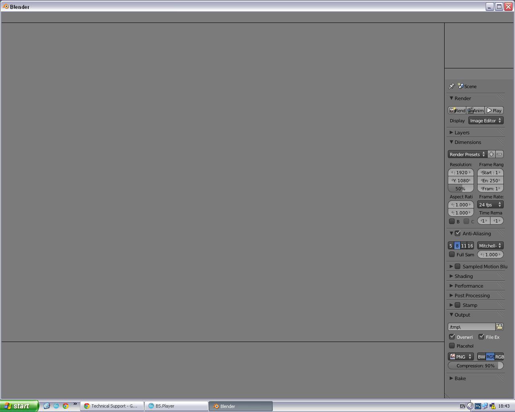Open BS.Player from the taskbar
515x412 pixels.
pos(176,406)
